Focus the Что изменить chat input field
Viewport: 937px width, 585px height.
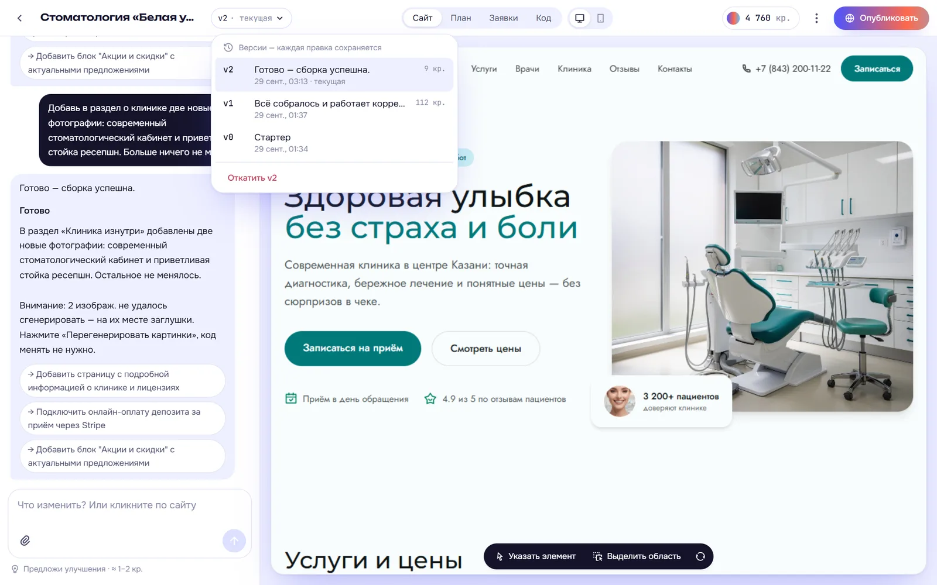129,505
